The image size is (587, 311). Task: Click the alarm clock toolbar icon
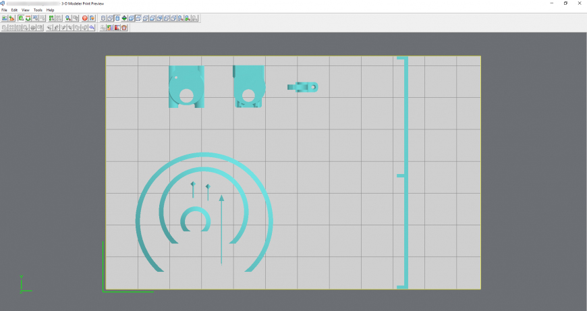pyautogui.click(x=124, y=28)
